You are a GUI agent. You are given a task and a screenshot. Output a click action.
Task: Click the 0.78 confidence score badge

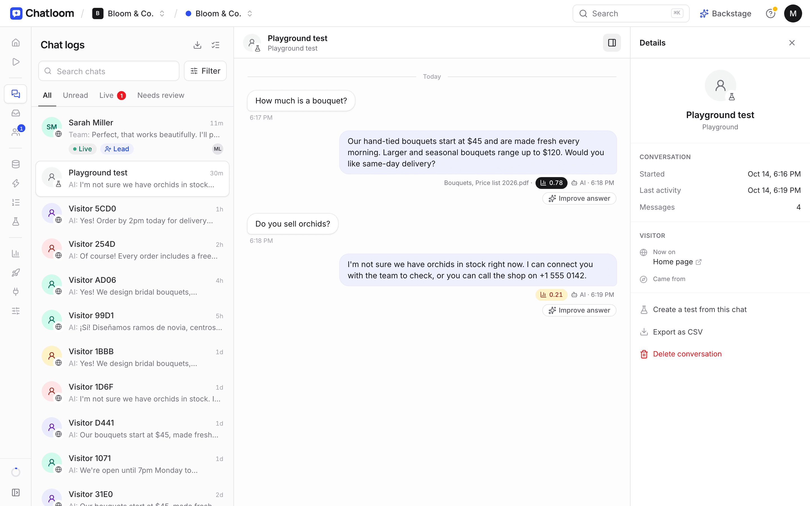coord(551,183)
